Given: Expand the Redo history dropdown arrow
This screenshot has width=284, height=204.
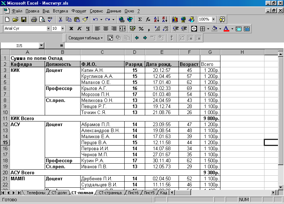Looking at the screenshot, I should (x=113, y=19).
